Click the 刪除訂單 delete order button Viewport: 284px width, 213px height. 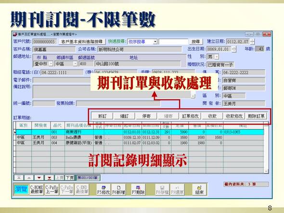(x=256, y=116)
